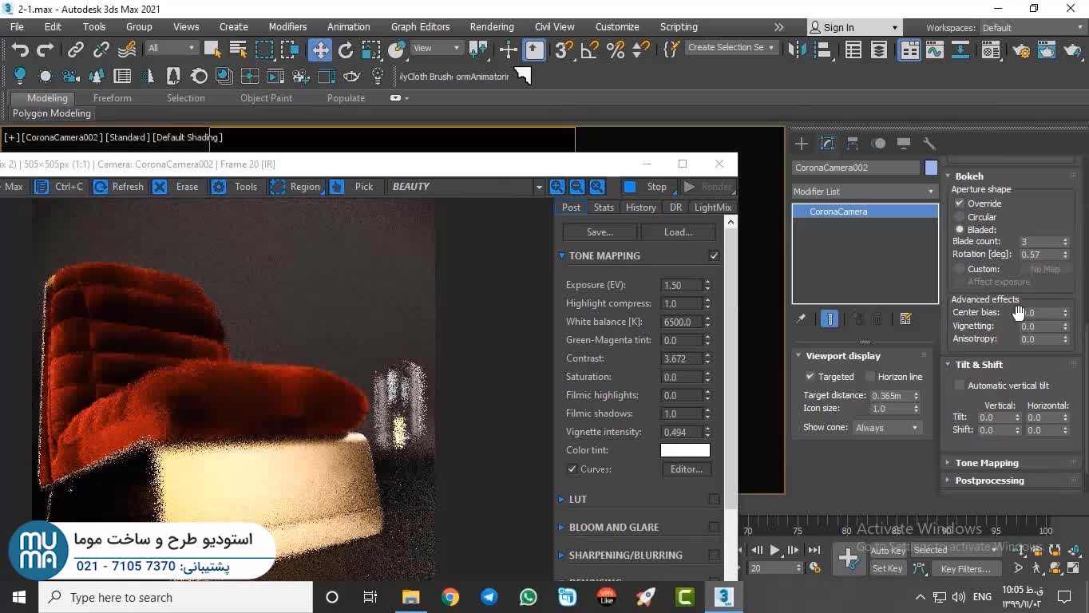Click the Color tint white swatch
Image resolution: width=1089 pixels, height=613 pixels.
[x=685, y=450]
